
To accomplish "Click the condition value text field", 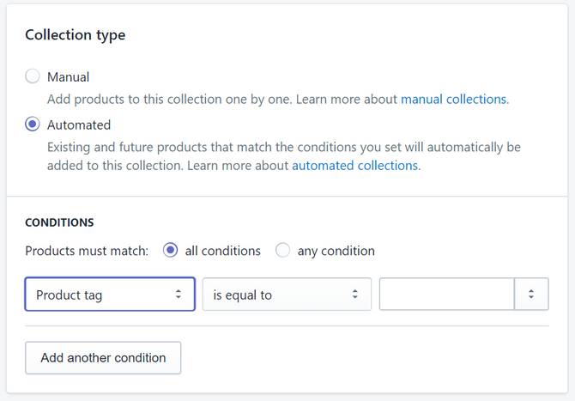I will coord(446,295).
